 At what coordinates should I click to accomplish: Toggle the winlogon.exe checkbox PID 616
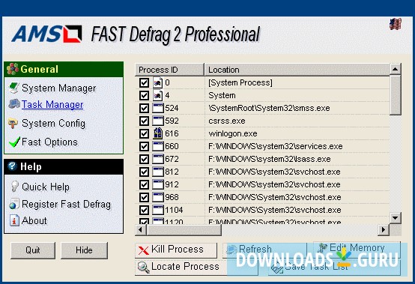(144, 133)
